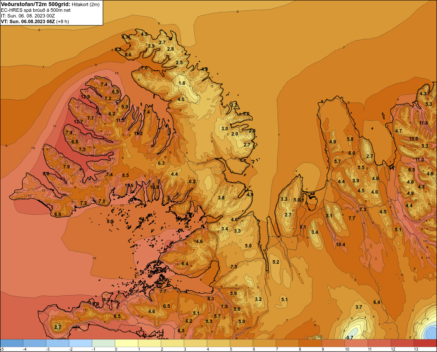The width and height of the screenshot is (437, 352).
Task: Click the 7.9 temperature value
Action: tap(66, 167)
